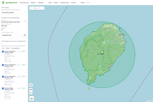
Task: Uncheck the first Ploceus sanctithomae occurrence
Action: click(3, 51)
